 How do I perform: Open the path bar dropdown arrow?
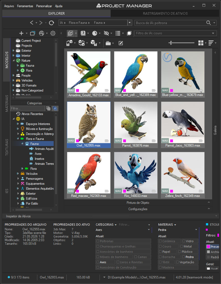tap(130, 23)
